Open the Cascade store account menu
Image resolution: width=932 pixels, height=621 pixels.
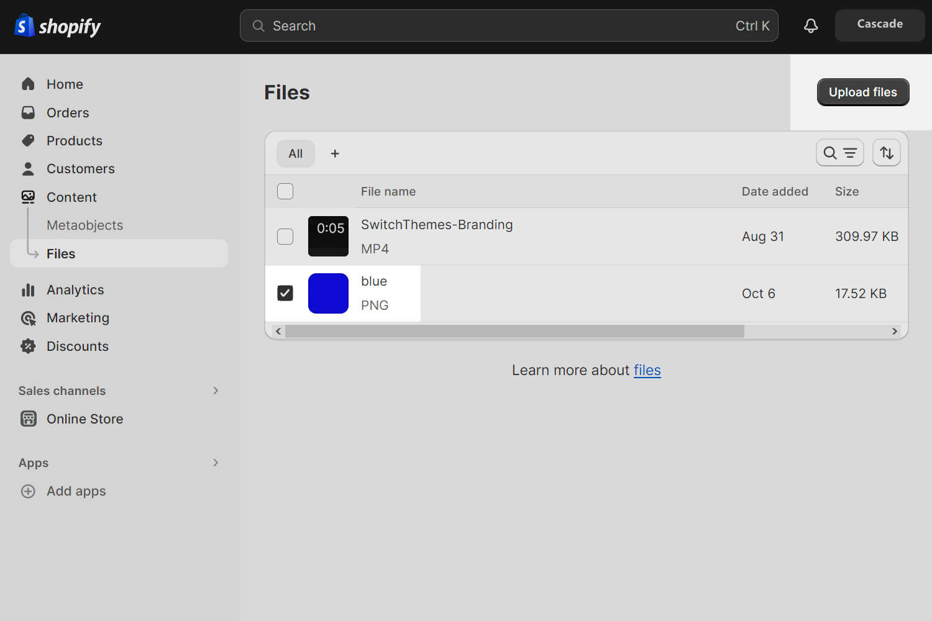(880, 25)
